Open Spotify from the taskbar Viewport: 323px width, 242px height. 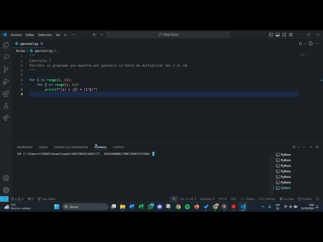click(x=187, y=207)
